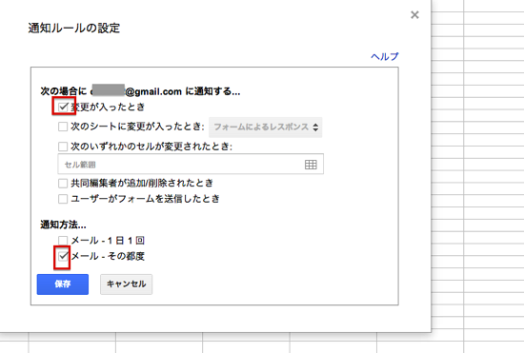Check 次のいずれかのセルが変更されたとき option
Image resolution: width=524 pixels, height=353 pixels.
[x=63, y=147]
